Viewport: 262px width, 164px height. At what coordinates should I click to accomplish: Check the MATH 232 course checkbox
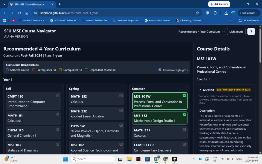coord(121,110)
